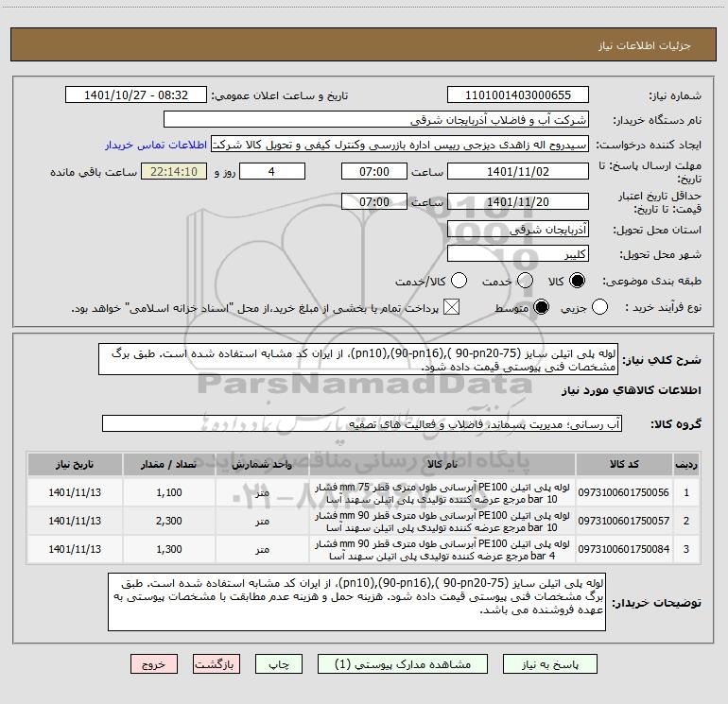The image size is (728, 704).
Task: Click the announcement date field 1401/10/27 - 08:32
Action: (x=136, y=95)
